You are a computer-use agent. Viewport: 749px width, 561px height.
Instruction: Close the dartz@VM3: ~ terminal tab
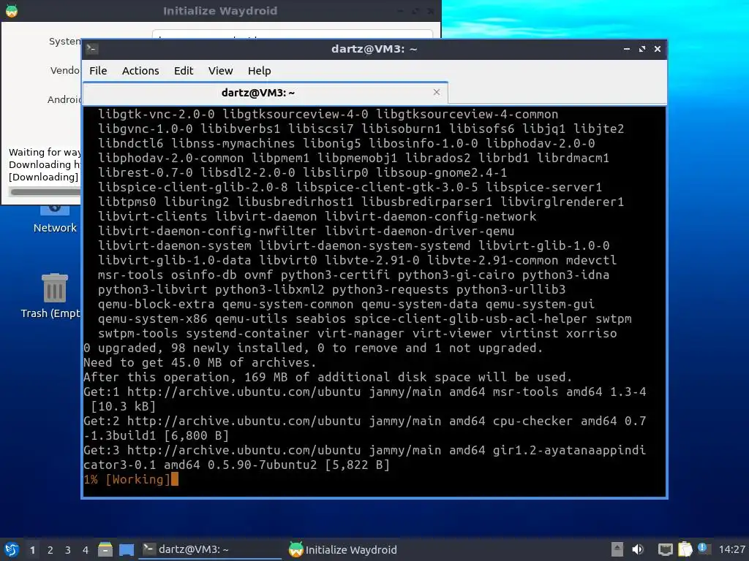(x=436, y=92)
